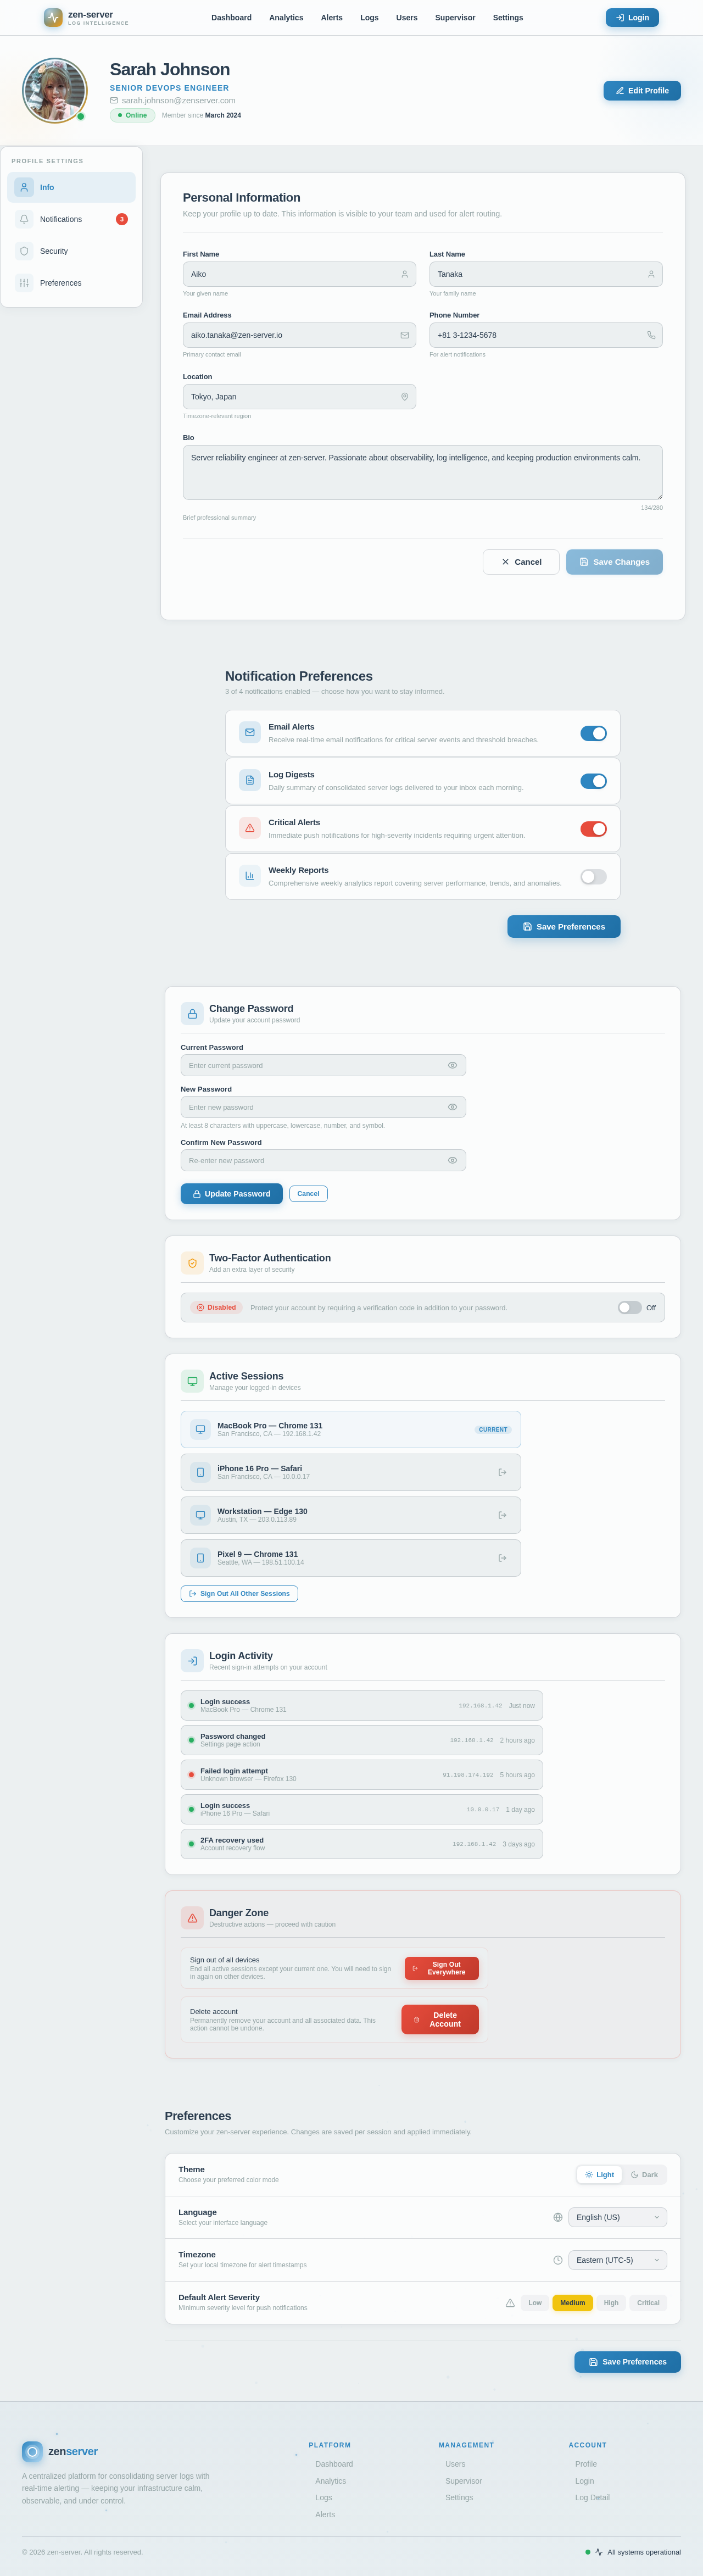703x2576 pixels.
Task: Click the Danger Zone warning icon
Action: pyautogui.click(x=192, y=1918)
